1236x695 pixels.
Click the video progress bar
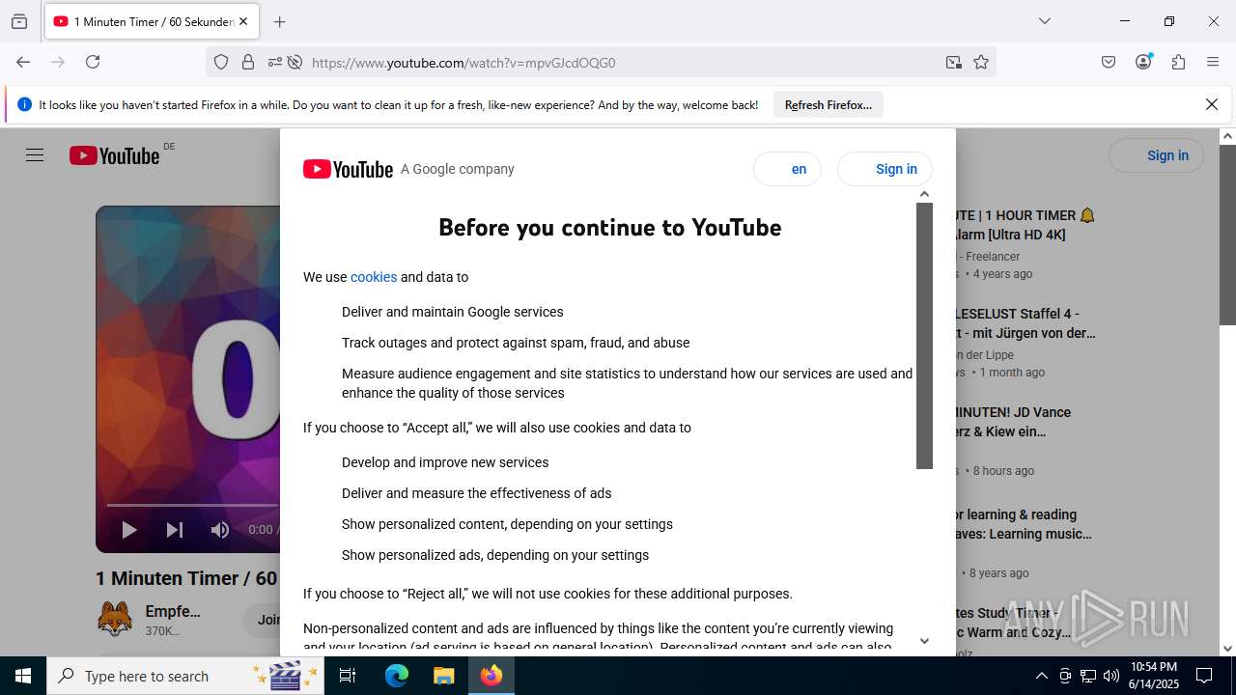193,505
